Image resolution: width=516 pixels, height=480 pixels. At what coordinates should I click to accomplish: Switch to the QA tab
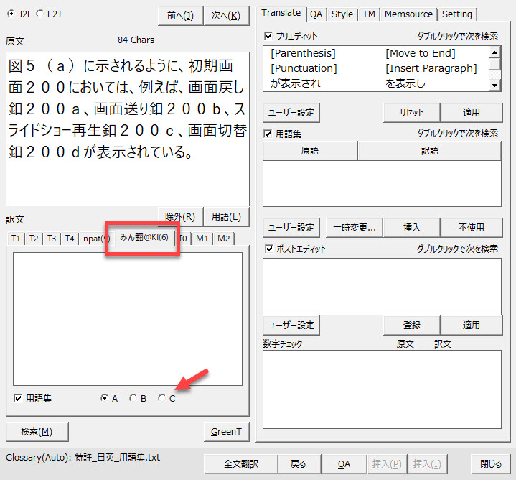(x=316, y=14)
